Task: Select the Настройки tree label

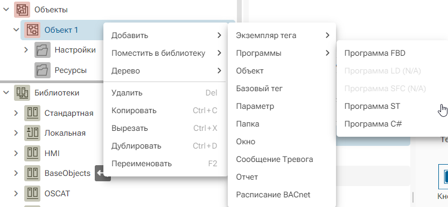Action: coord(75,50)
